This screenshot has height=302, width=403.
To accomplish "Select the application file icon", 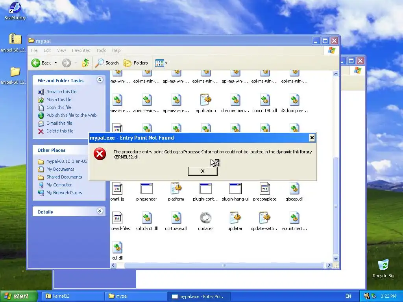I will (205, 100).
